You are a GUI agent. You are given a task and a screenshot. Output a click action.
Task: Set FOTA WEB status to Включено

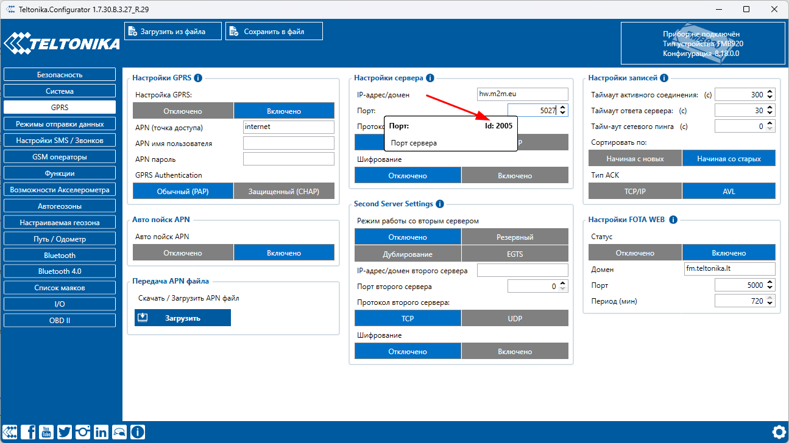729,253
